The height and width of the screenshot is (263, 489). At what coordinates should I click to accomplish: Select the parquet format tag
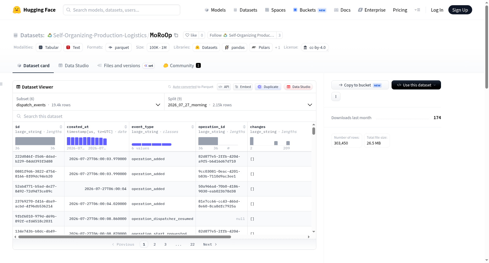119,47
